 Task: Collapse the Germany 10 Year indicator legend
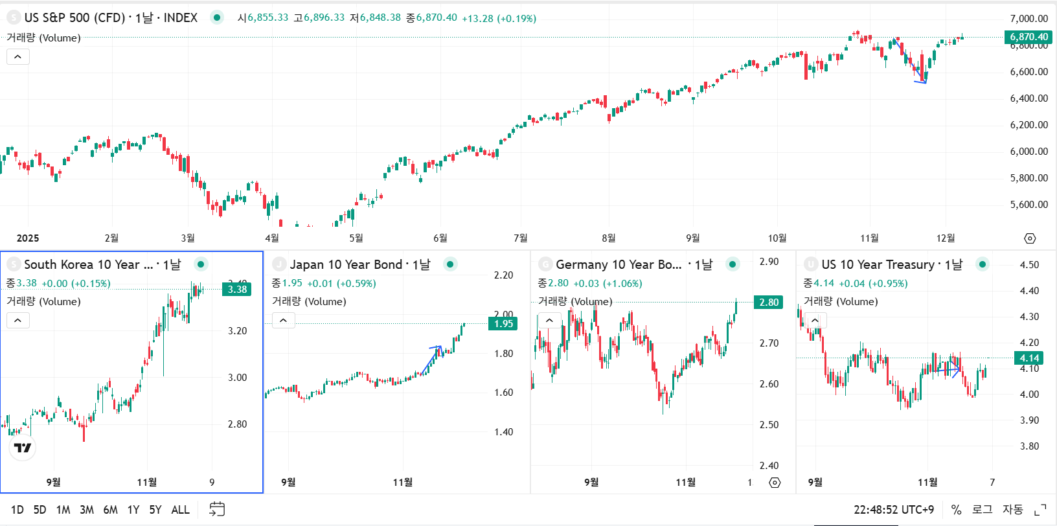pyautogui.click(x=549, y=321)
